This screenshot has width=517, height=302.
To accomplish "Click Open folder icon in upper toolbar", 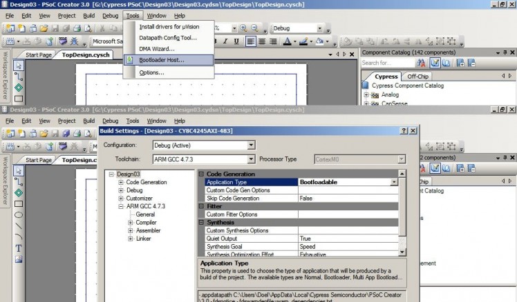I will coord(44,28).
